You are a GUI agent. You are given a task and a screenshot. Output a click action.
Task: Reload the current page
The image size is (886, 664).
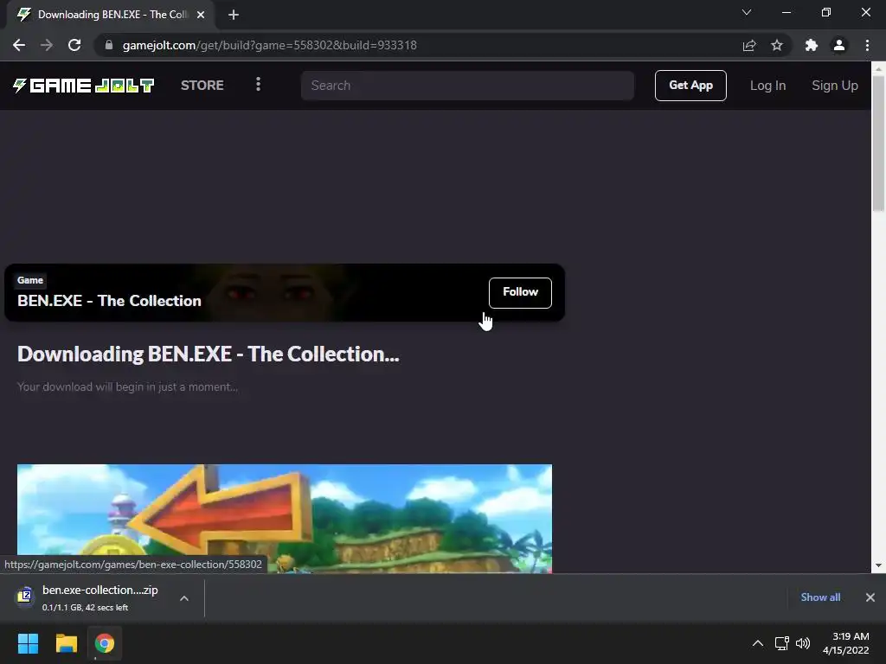pos(74,45)
